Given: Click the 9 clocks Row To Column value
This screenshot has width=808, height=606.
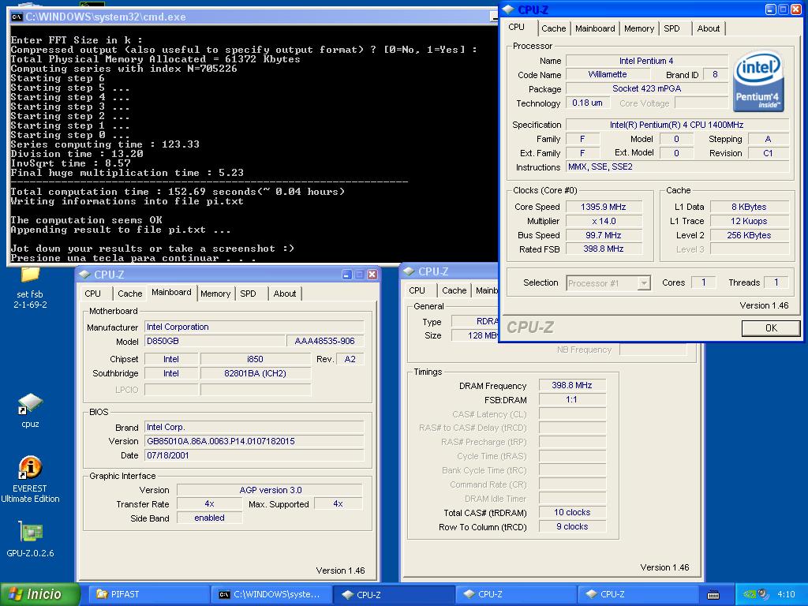Looking at the screenshot, I should (x=572, y=526).
